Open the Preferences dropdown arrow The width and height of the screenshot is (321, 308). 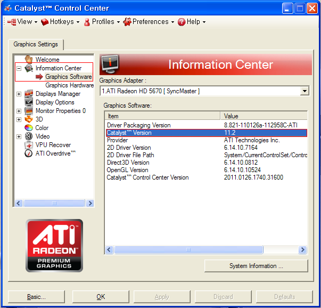pyautogui.click(x=173, y=22)
